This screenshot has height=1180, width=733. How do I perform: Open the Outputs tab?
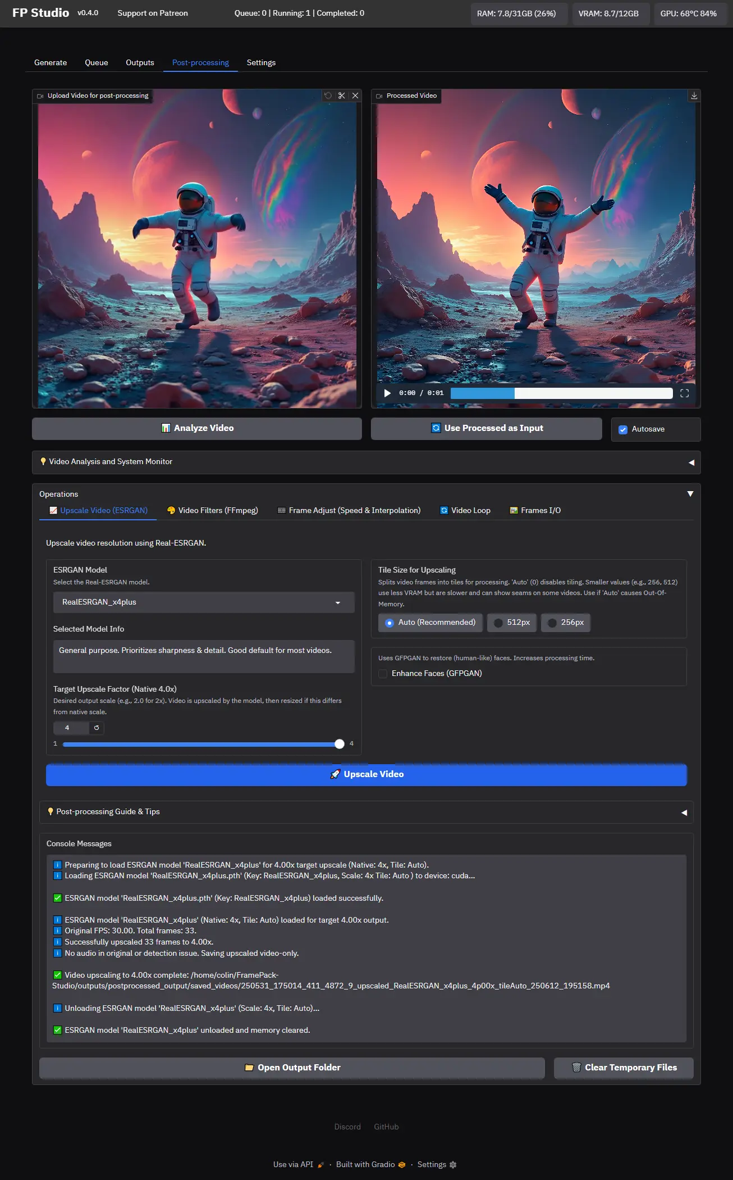click(x=140, y=62)
